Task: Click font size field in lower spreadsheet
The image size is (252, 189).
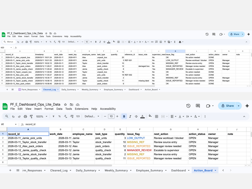Action: 111,116
